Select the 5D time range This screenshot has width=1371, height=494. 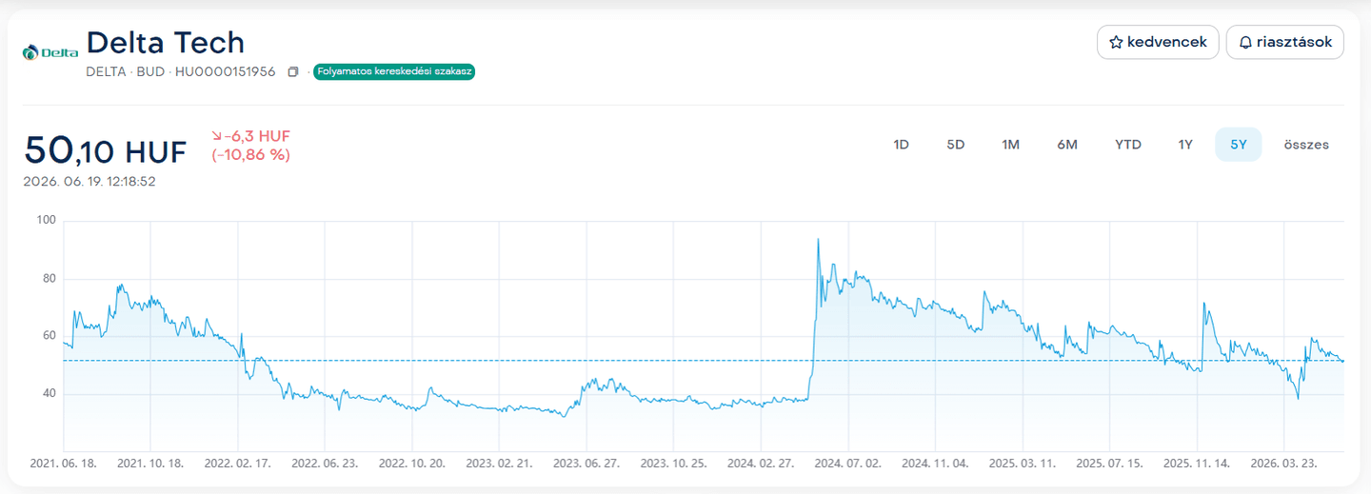pos(955,145)
